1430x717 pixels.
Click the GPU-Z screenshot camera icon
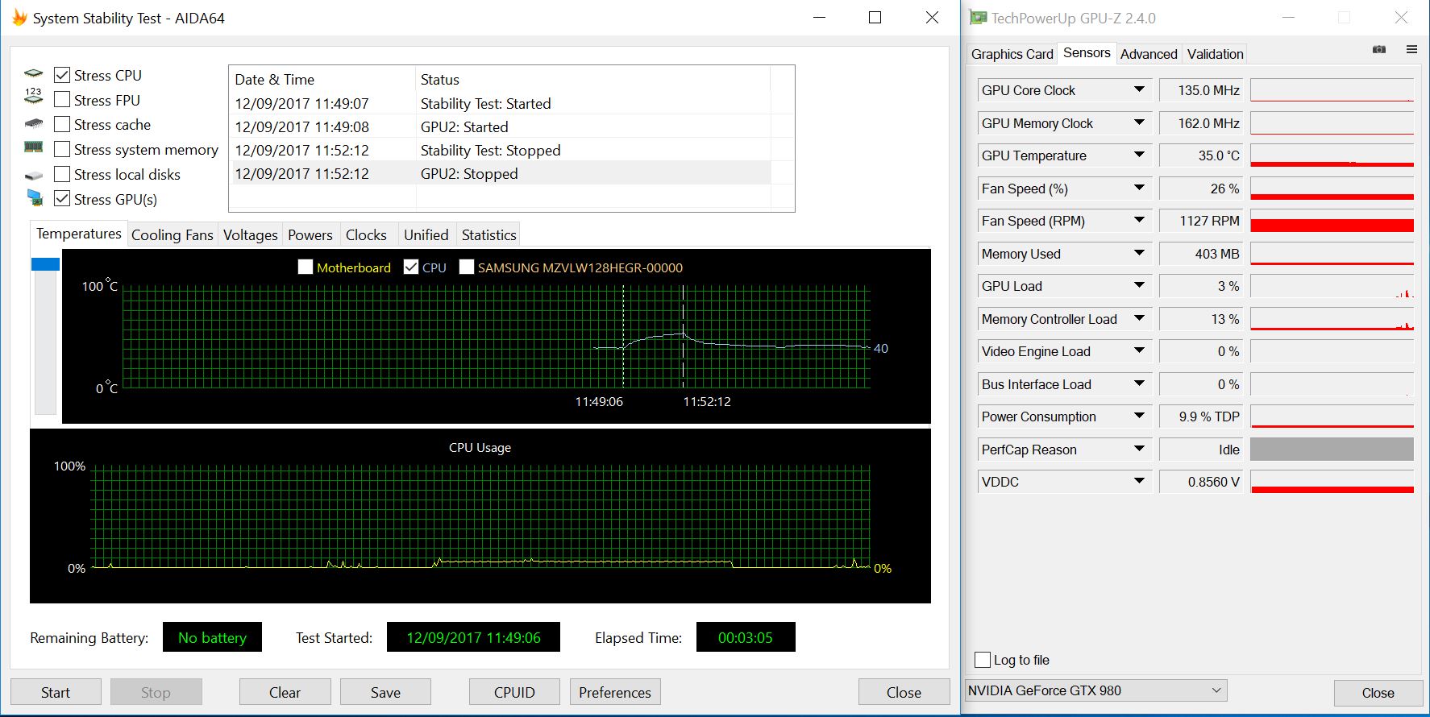click(1379, 50)
